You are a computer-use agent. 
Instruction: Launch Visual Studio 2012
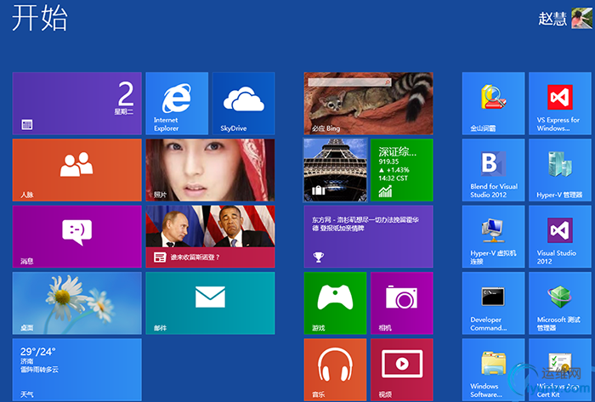[560, 235]
